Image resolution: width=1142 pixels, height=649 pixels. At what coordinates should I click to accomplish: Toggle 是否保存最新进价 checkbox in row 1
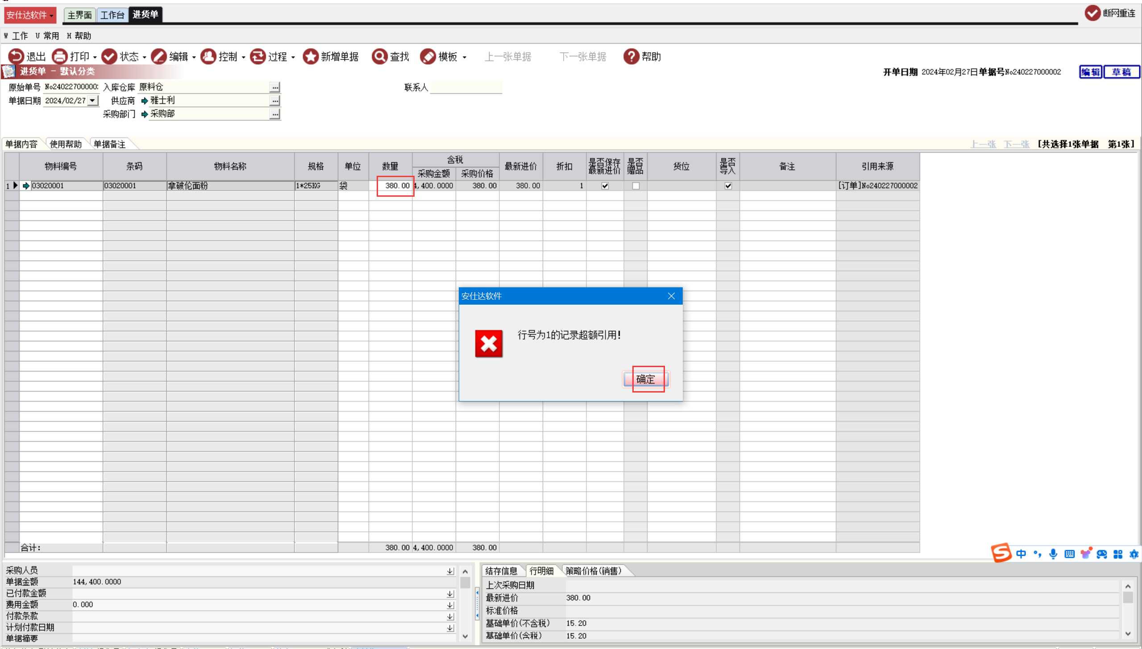click(605, 186)
